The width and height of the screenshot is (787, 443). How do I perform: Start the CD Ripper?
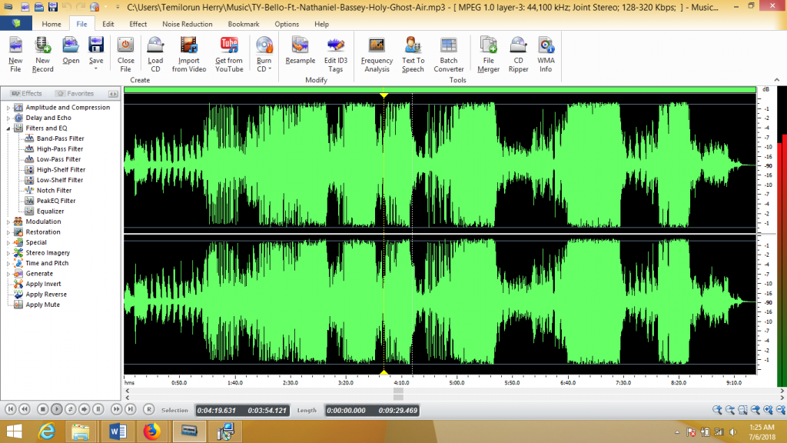[518, 54]
